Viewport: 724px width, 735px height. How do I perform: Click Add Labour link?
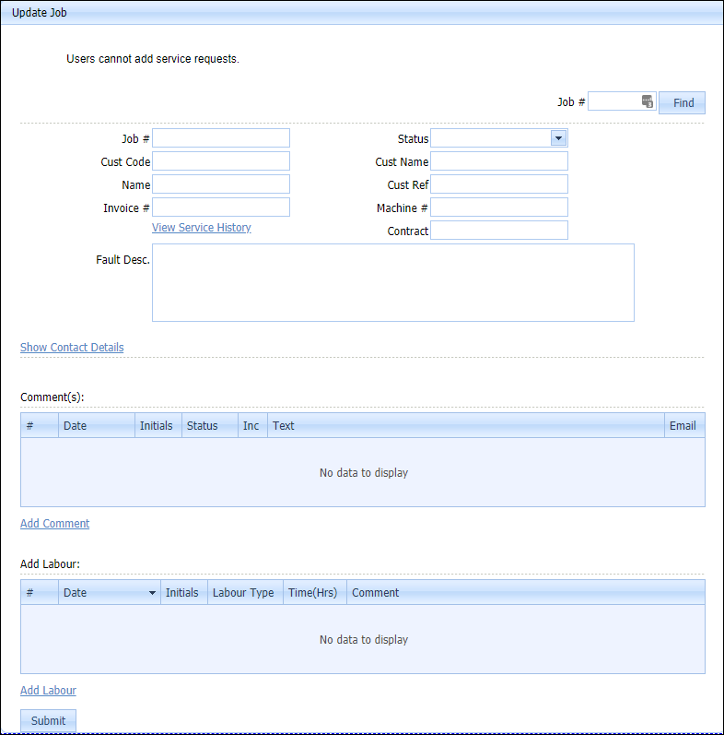(x=48, y=691)
